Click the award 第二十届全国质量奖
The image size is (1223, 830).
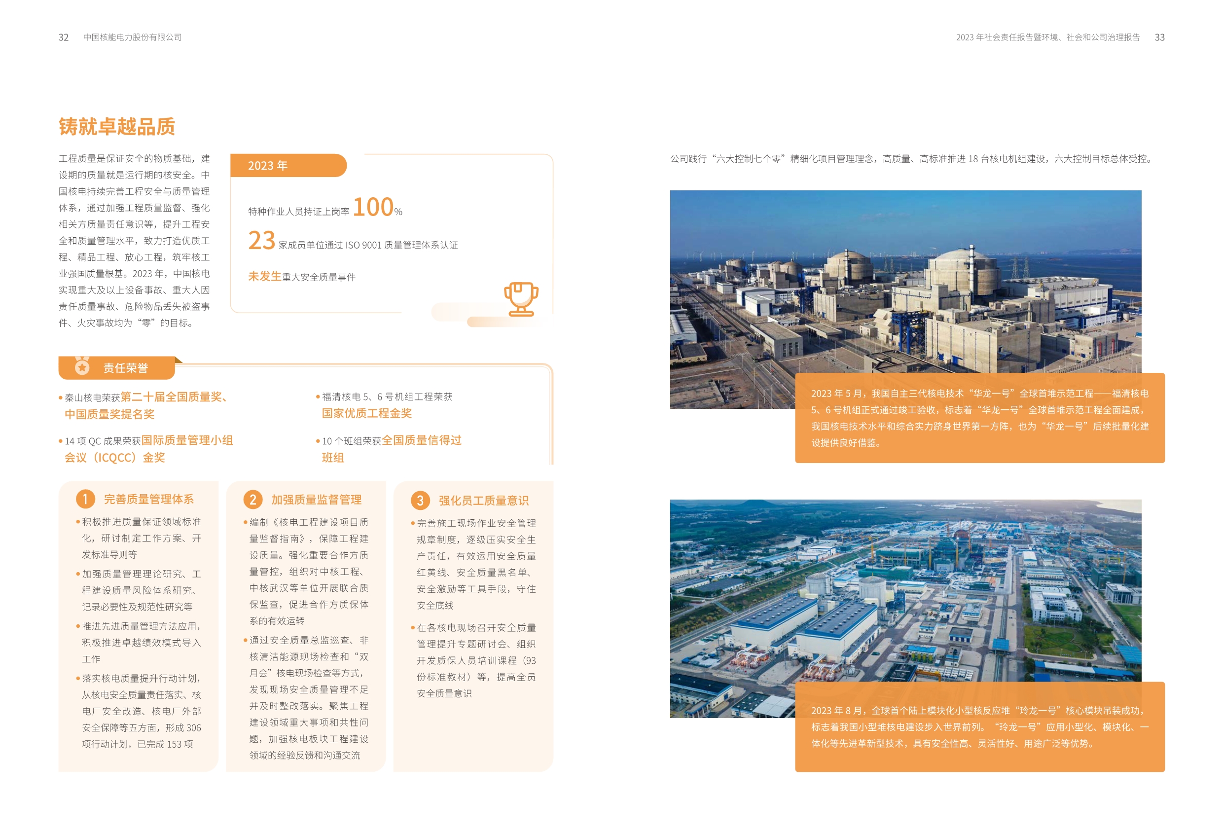click(x=171, y=397)
